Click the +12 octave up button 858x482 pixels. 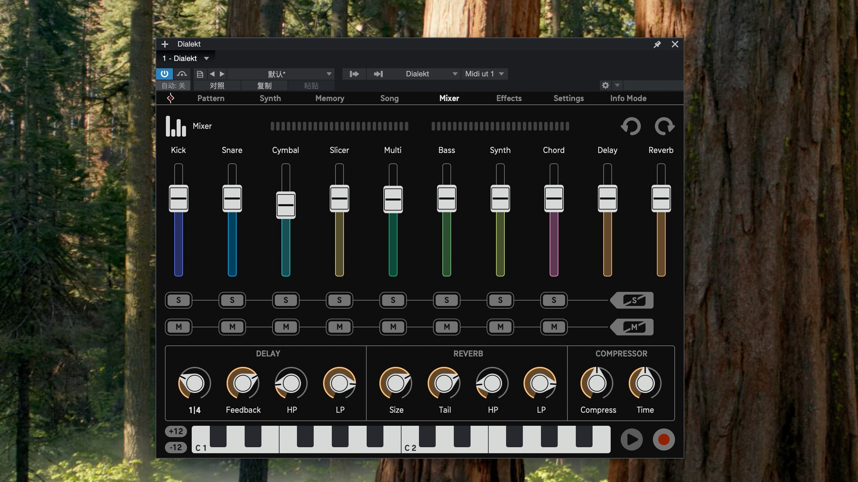[176, 431]
